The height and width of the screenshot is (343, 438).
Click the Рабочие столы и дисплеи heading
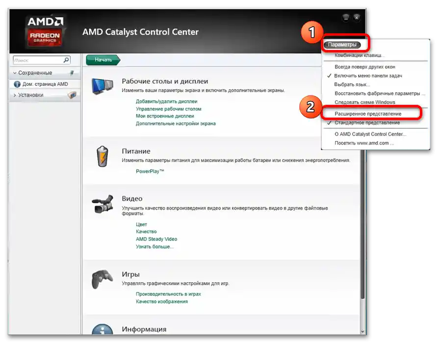165,81
